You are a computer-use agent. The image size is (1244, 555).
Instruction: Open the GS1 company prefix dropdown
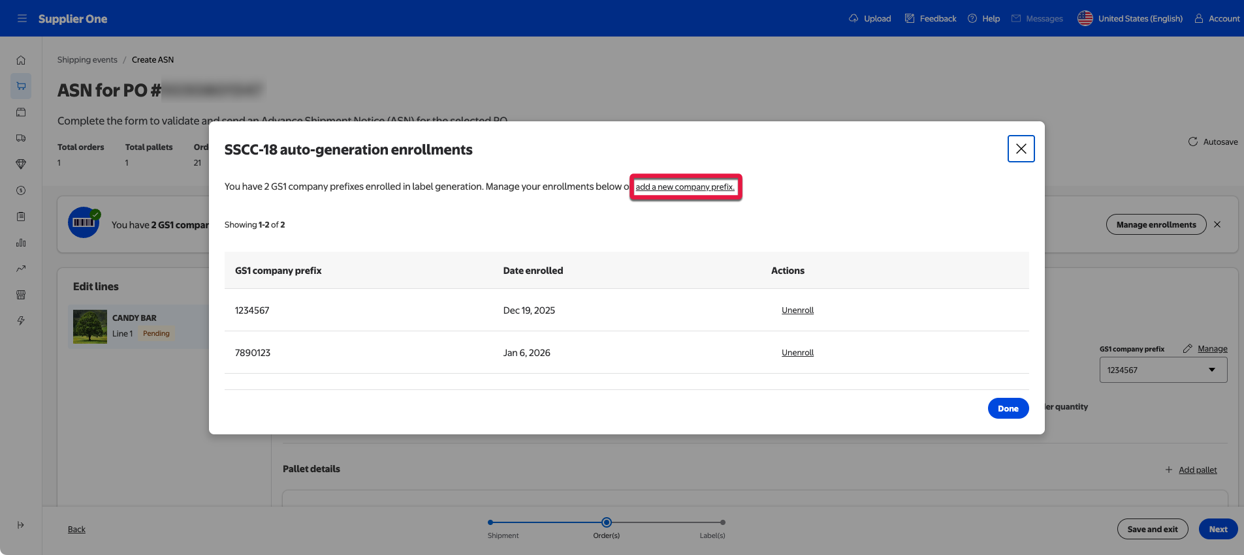click(x=1162, y=370)
